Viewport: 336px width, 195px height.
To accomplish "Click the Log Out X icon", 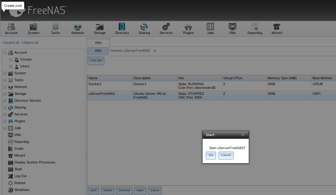I will click(11, 176).
